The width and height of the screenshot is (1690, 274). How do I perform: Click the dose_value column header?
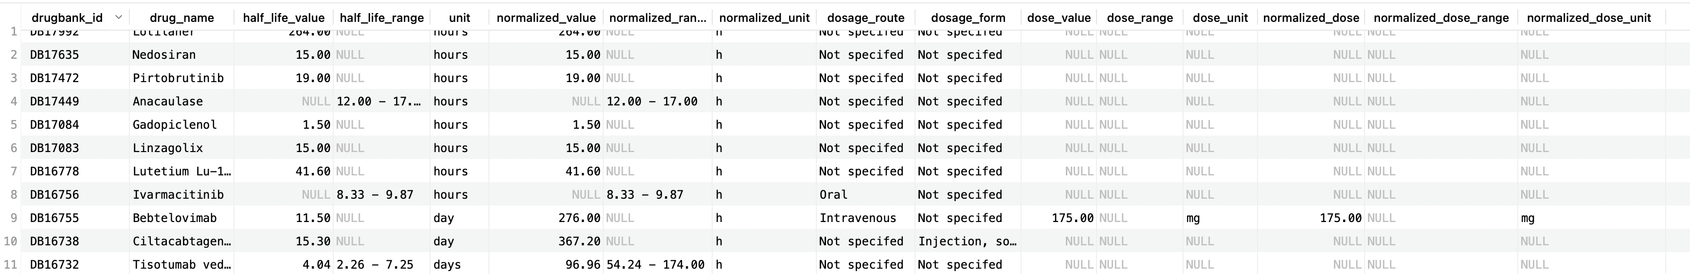point(1058,17)
